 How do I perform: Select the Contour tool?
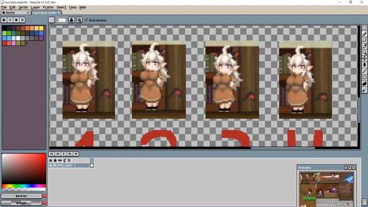(365, 84)
